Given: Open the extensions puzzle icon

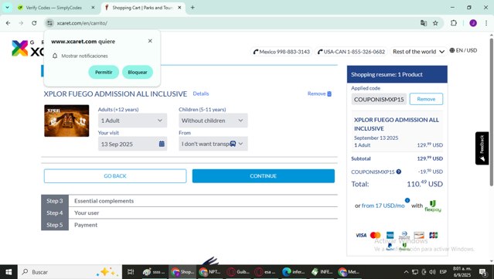Looking at the screenshot, I should click(453, 23).
